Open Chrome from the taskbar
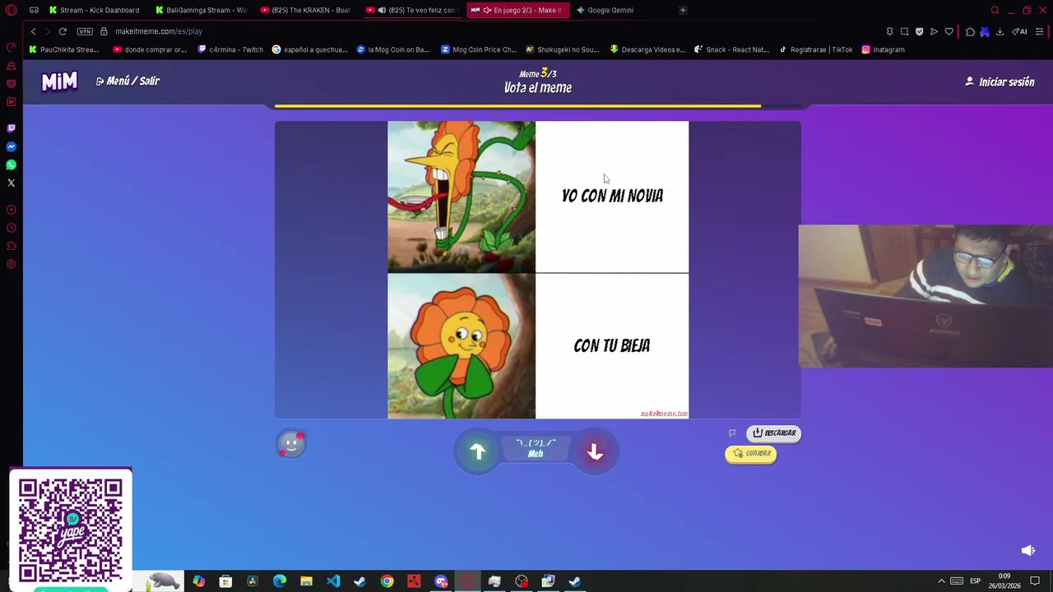Image resolution: width=1053 pixels, height=592 pixels. [387, 581]
